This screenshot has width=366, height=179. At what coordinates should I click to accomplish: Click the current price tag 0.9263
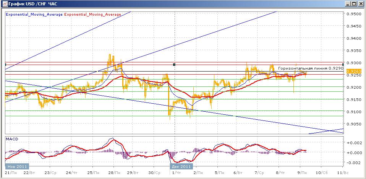click(354, 71)
